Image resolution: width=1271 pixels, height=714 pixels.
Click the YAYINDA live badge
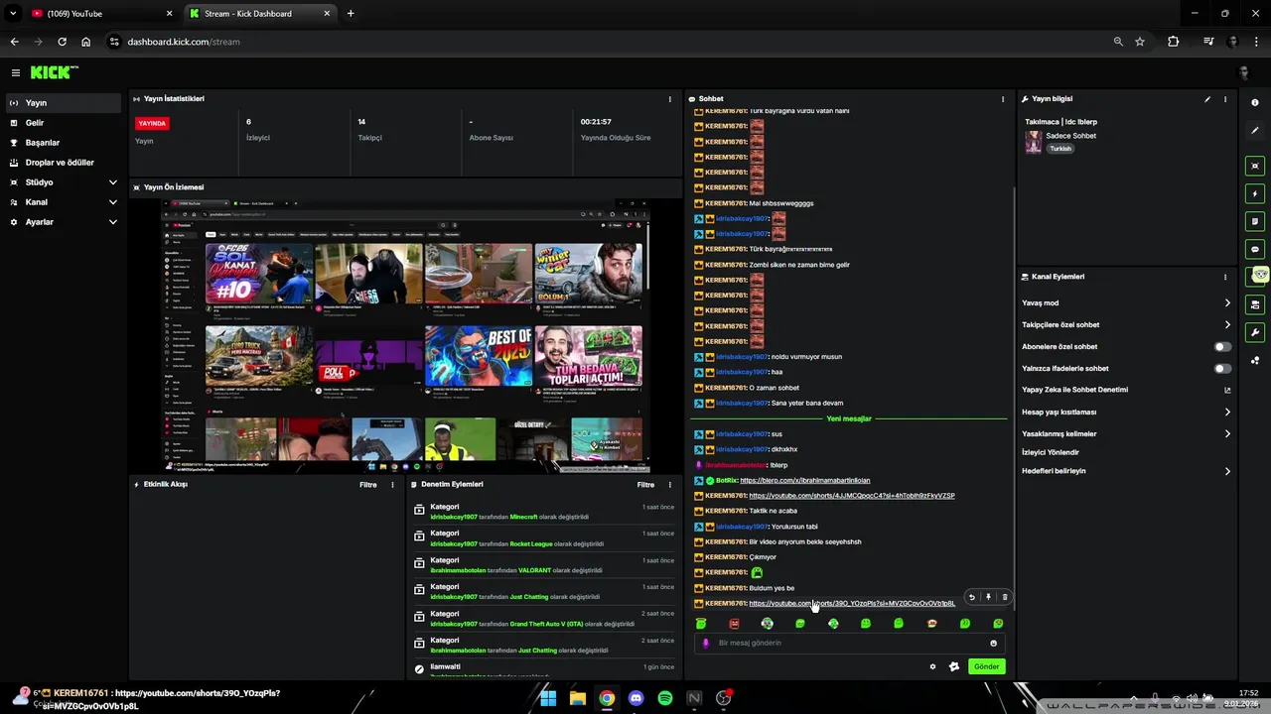(x=152, y=123)
